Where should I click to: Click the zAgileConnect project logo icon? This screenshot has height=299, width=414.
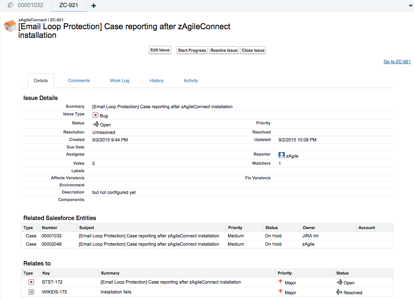9,26
